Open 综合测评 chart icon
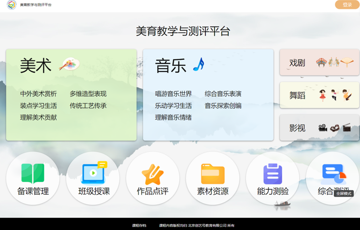Viewport: 360px width, 230px height. click(333, 173)
